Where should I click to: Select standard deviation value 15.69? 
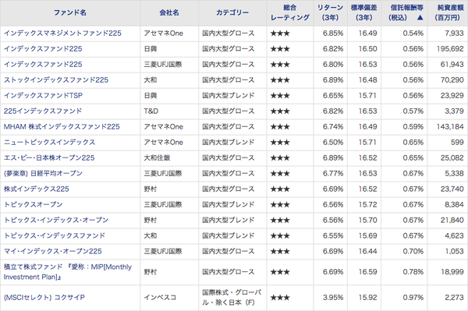coord(367,235)
